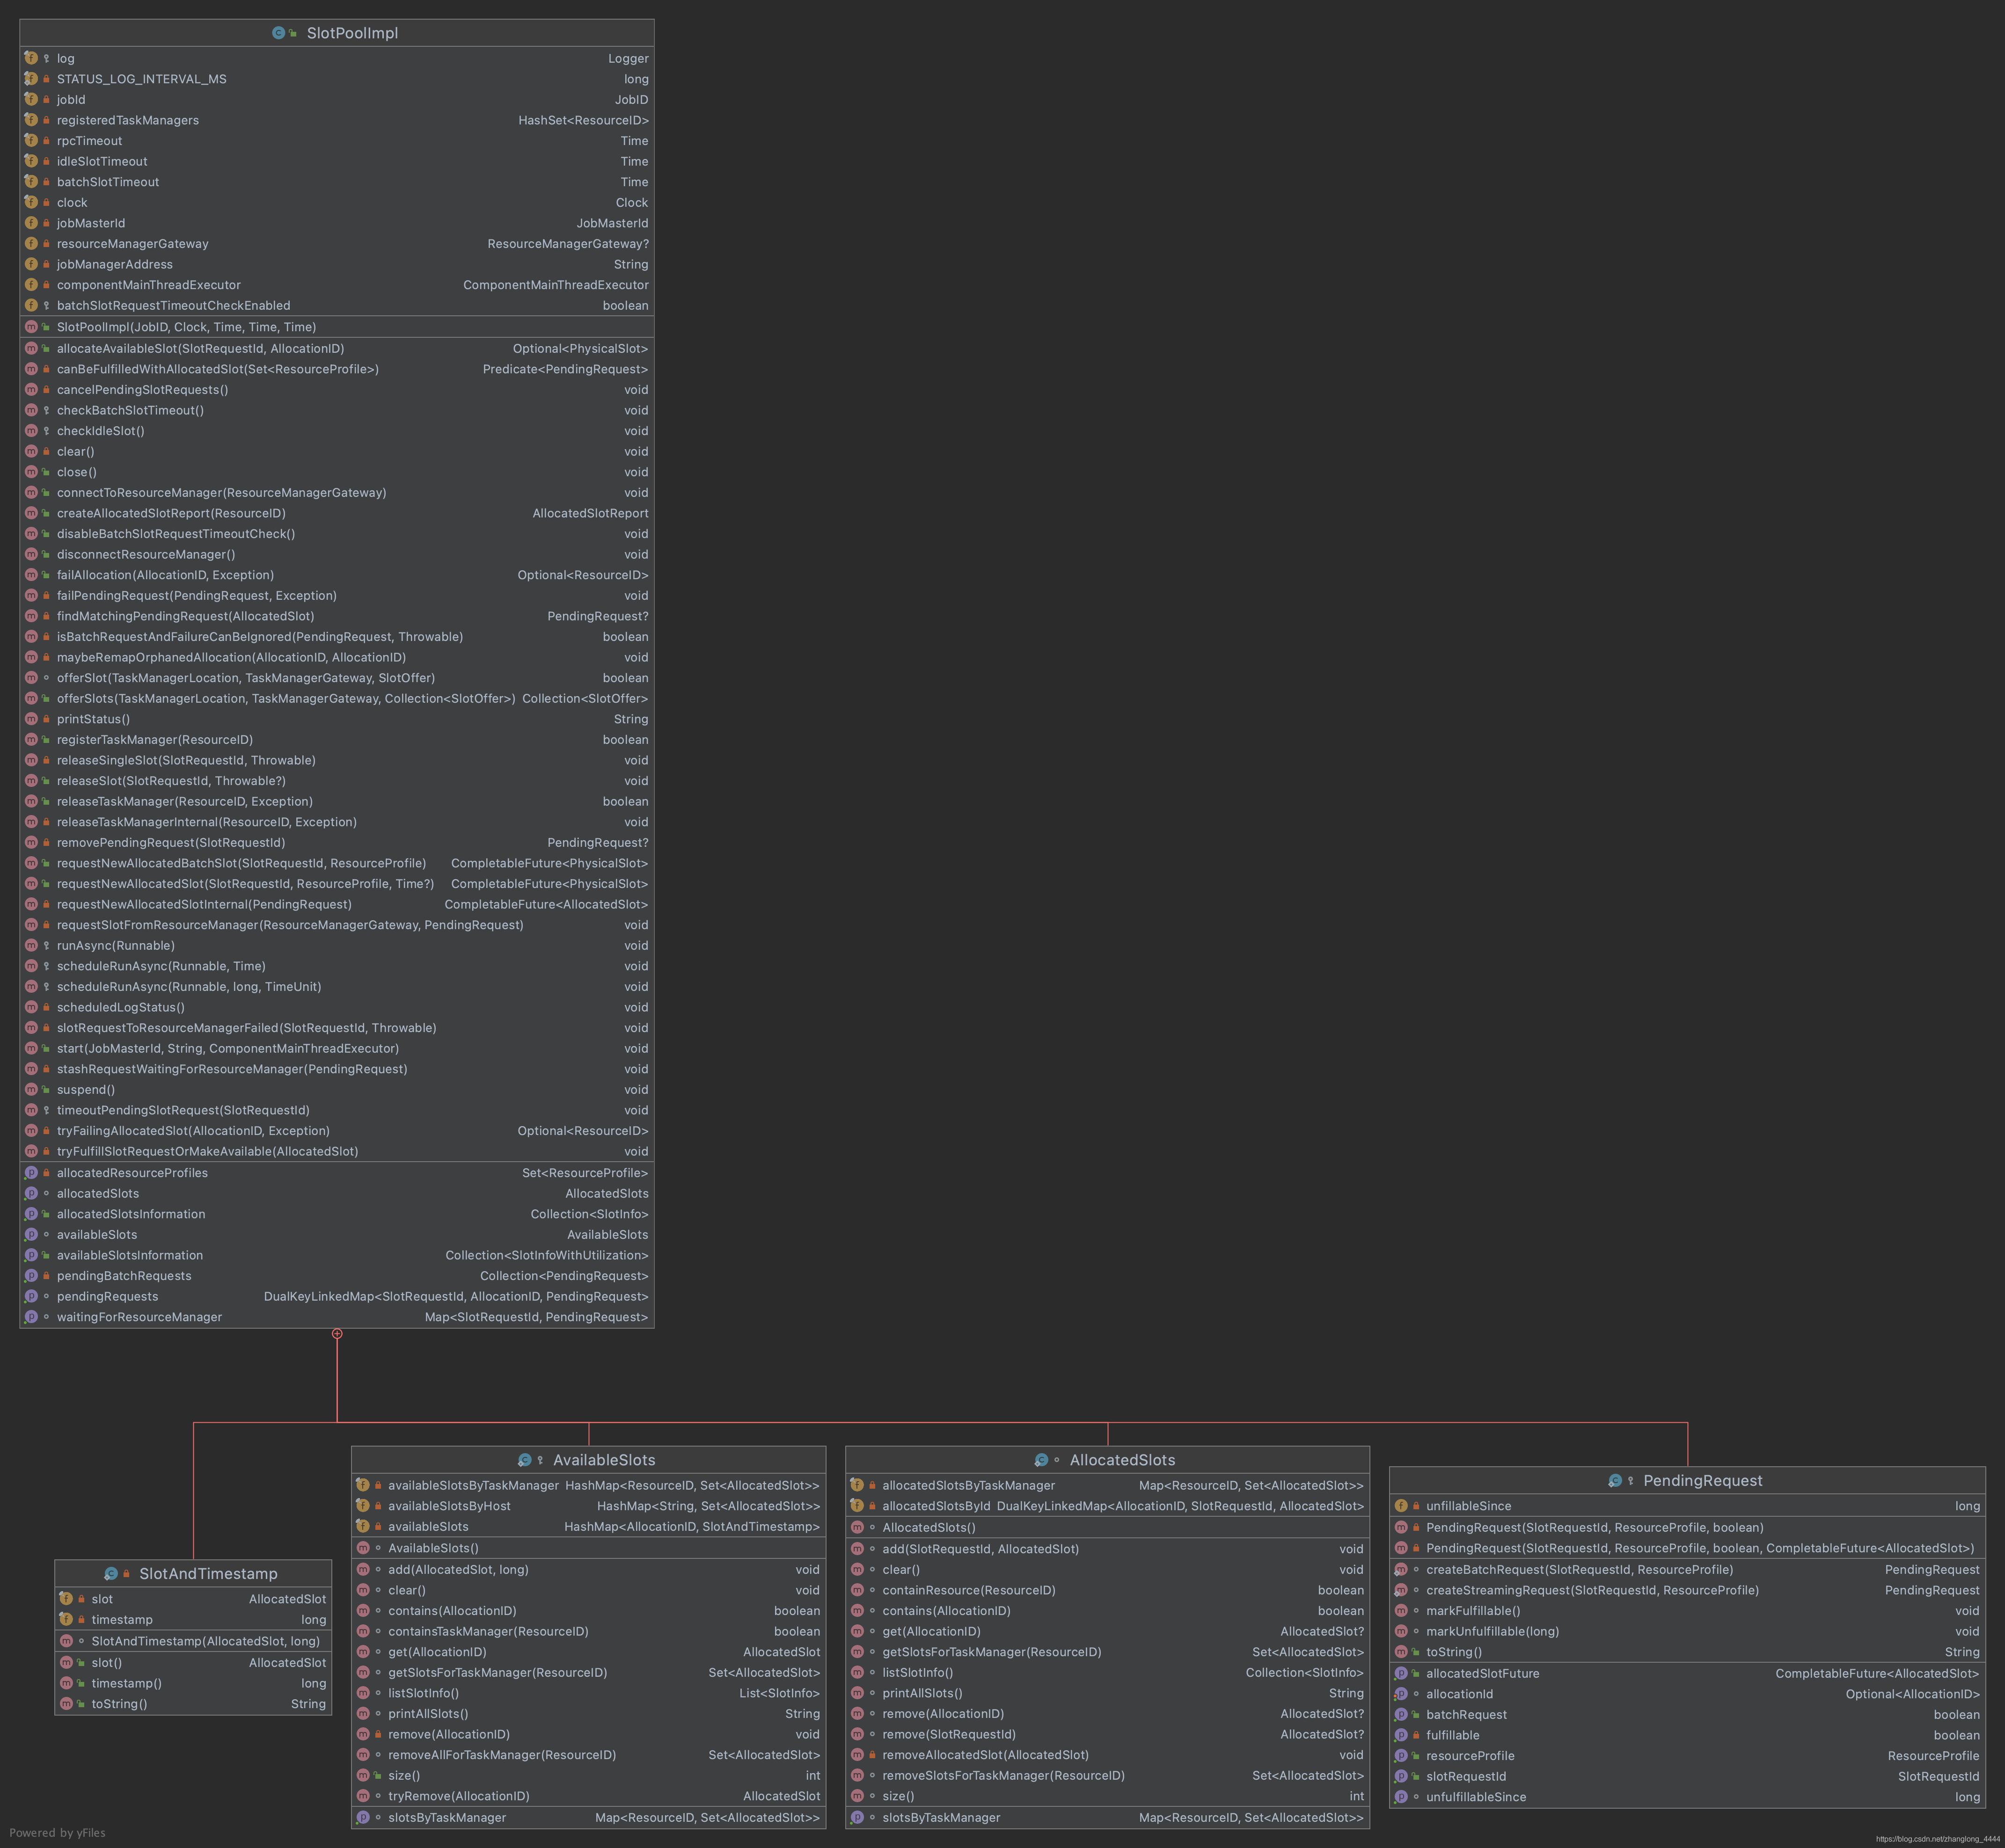Click the field icon next to unfillableSince

[1401, 1506]
